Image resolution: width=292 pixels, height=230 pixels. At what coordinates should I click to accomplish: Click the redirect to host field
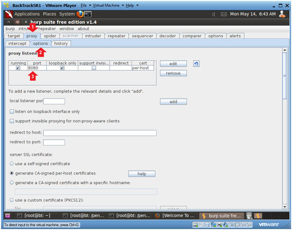pos(100,133)
